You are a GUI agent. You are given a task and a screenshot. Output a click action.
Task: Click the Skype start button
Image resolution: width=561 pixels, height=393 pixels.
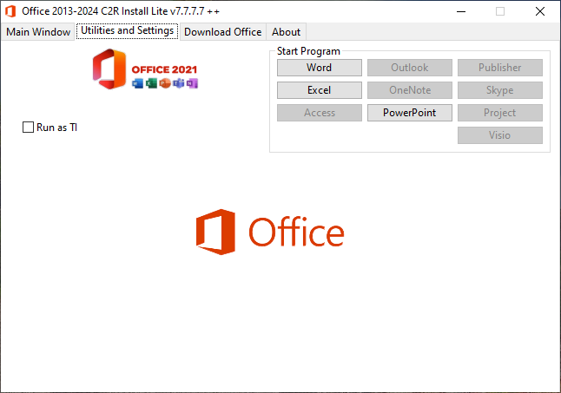click(499, 90)
